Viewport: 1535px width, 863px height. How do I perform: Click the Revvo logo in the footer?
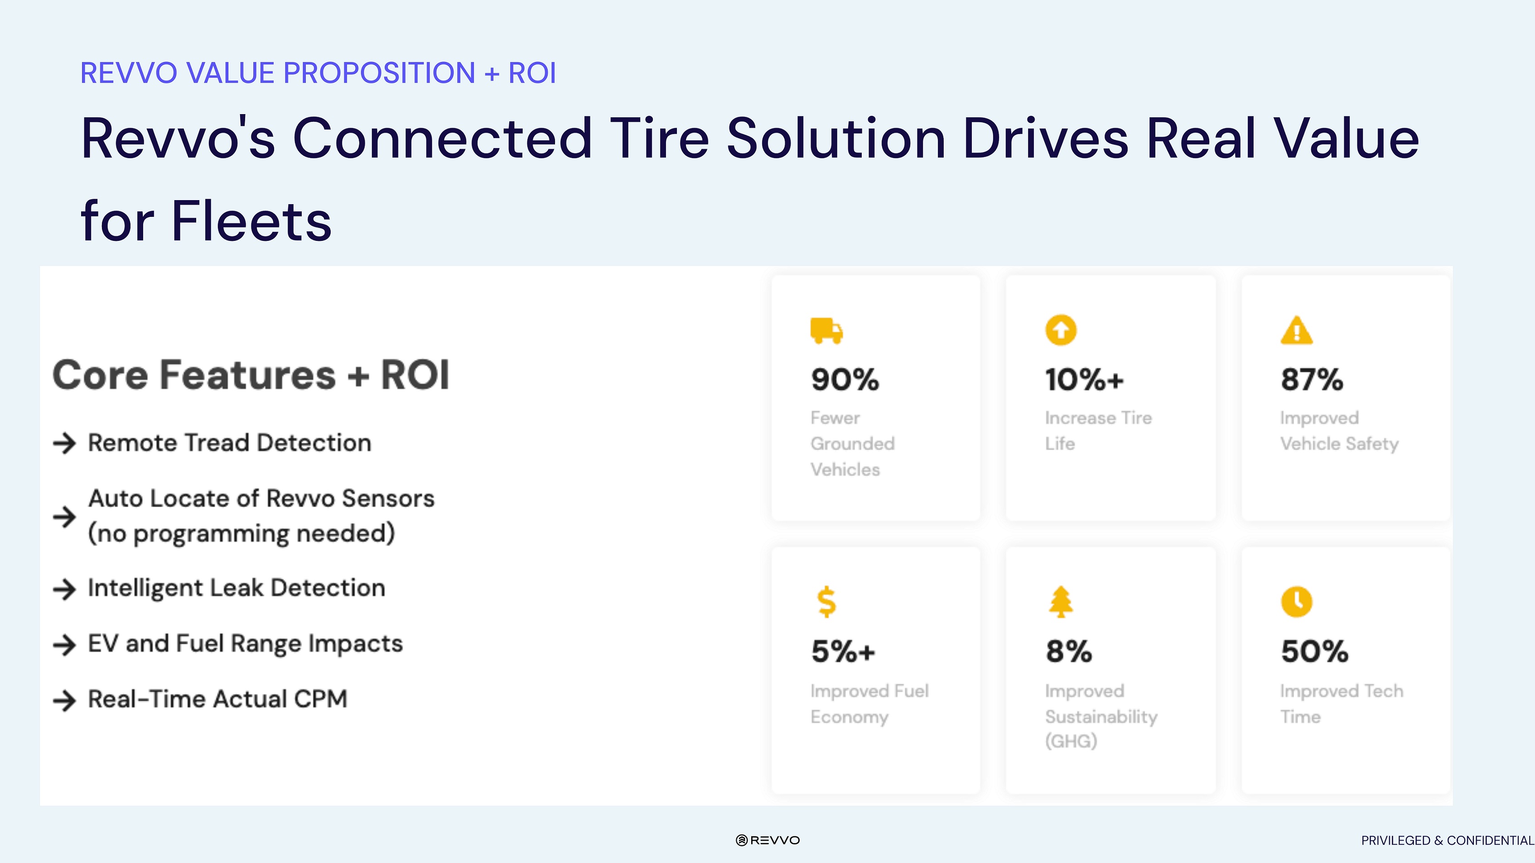[767, 840]
